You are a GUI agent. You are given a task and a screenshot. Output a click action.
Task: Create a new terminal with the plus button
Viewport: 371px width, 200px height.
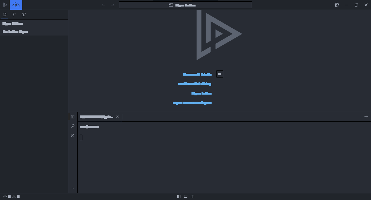click(366, 117)
